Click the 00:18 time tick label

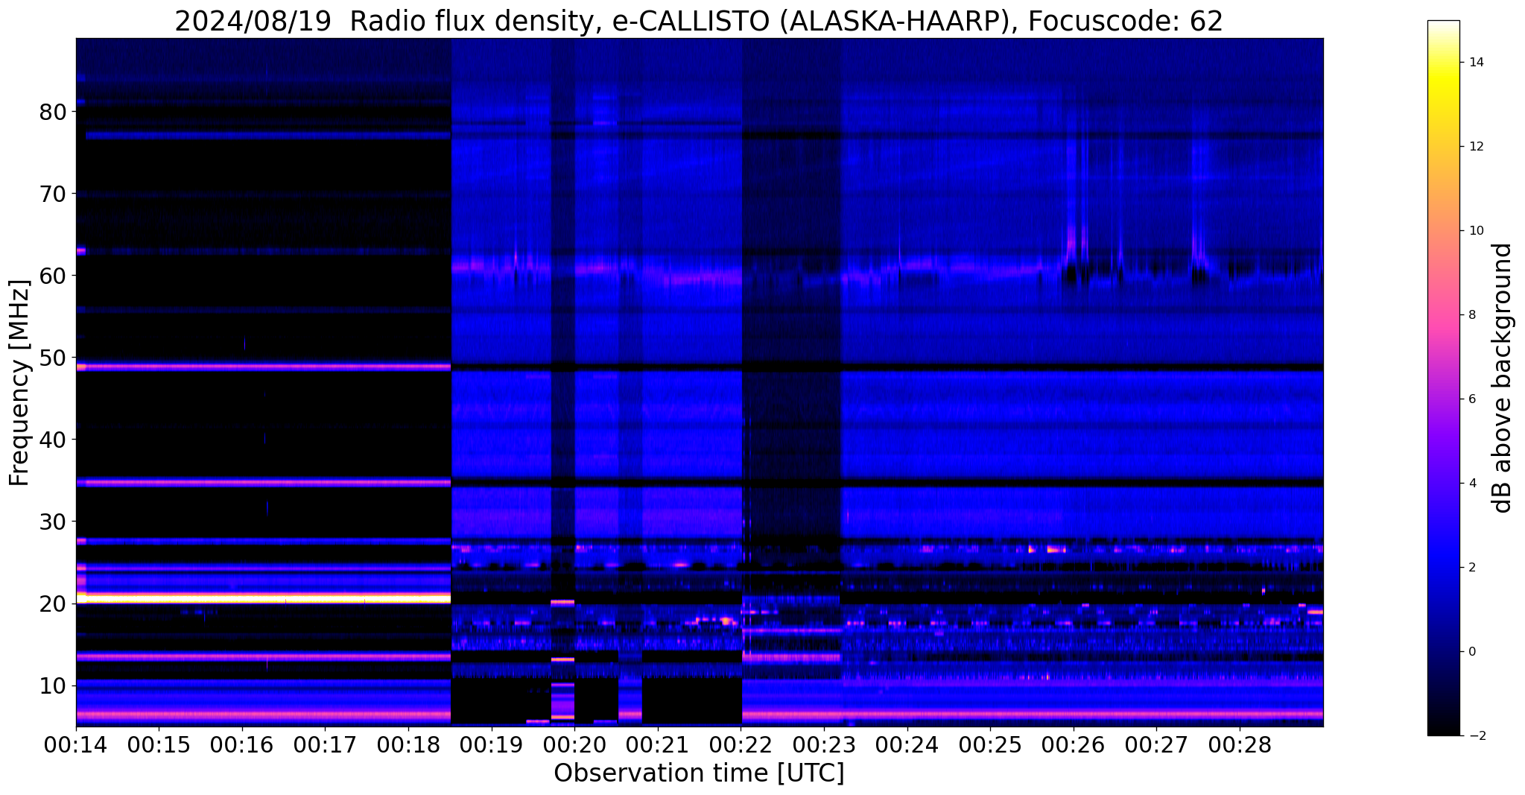408,744
